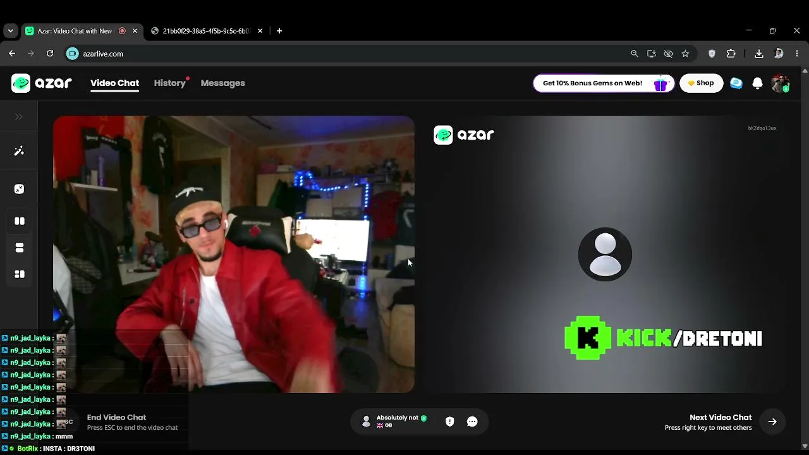The image size is (809, 455).
Task: Click the n9_jad_layka 'mmm' chat message
Action: pos(38,437)
